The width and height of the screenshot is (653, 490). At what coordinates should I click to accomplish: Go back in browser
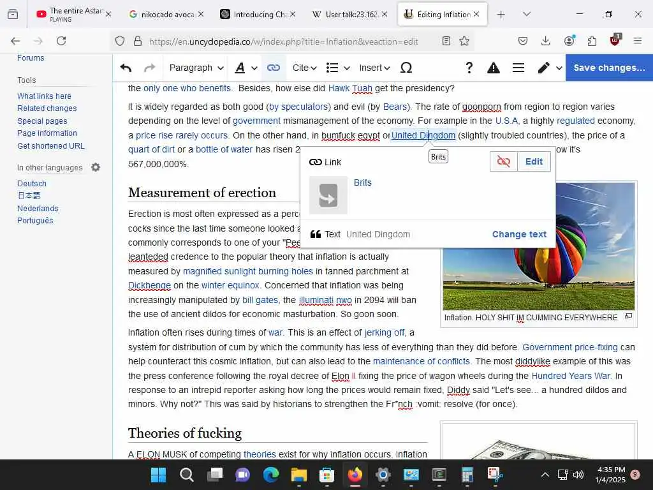click(x=15, y=41)
